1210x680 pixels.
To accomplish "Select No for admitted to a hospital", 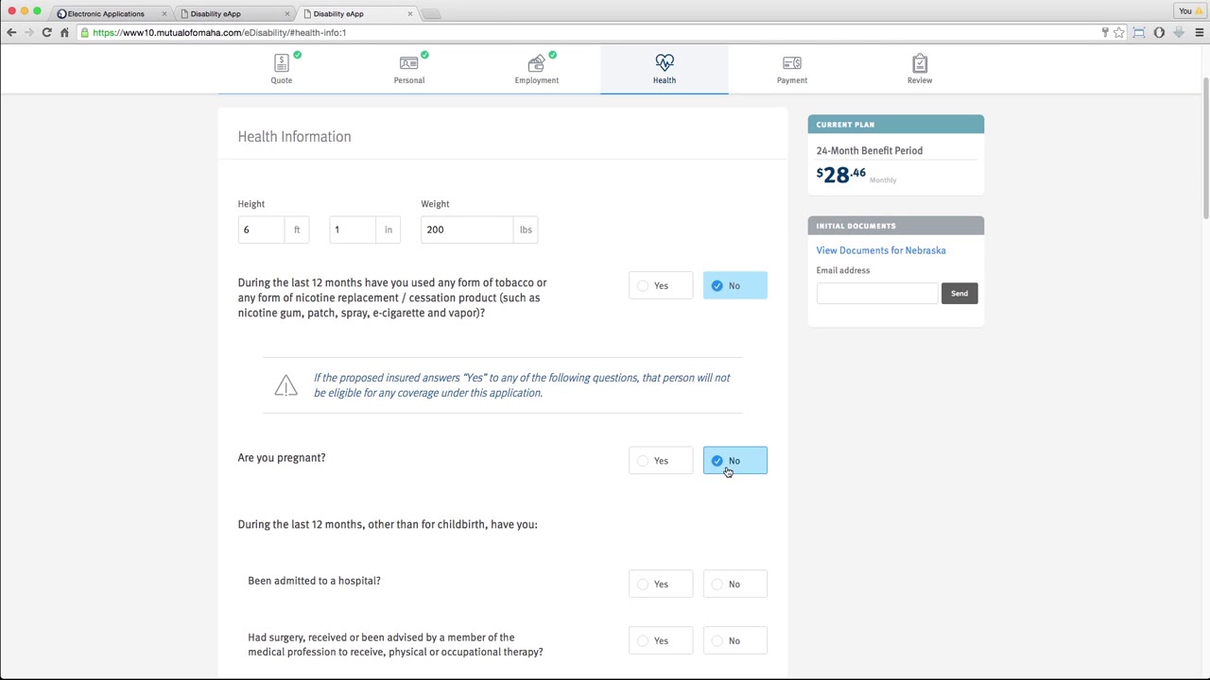I will [735, 584].
